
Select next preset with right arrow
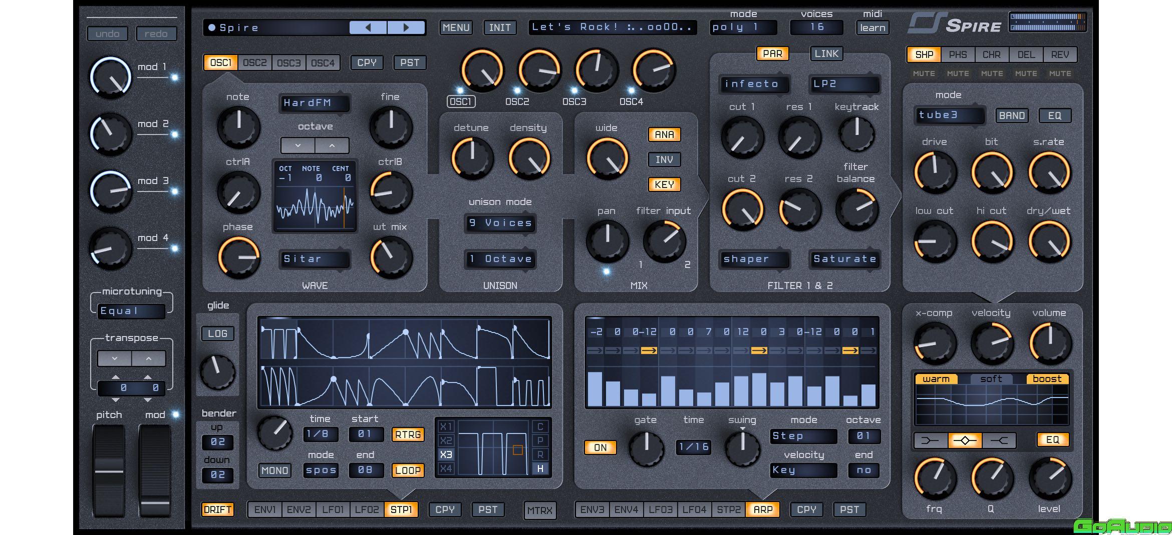click(x=406, y=27)
